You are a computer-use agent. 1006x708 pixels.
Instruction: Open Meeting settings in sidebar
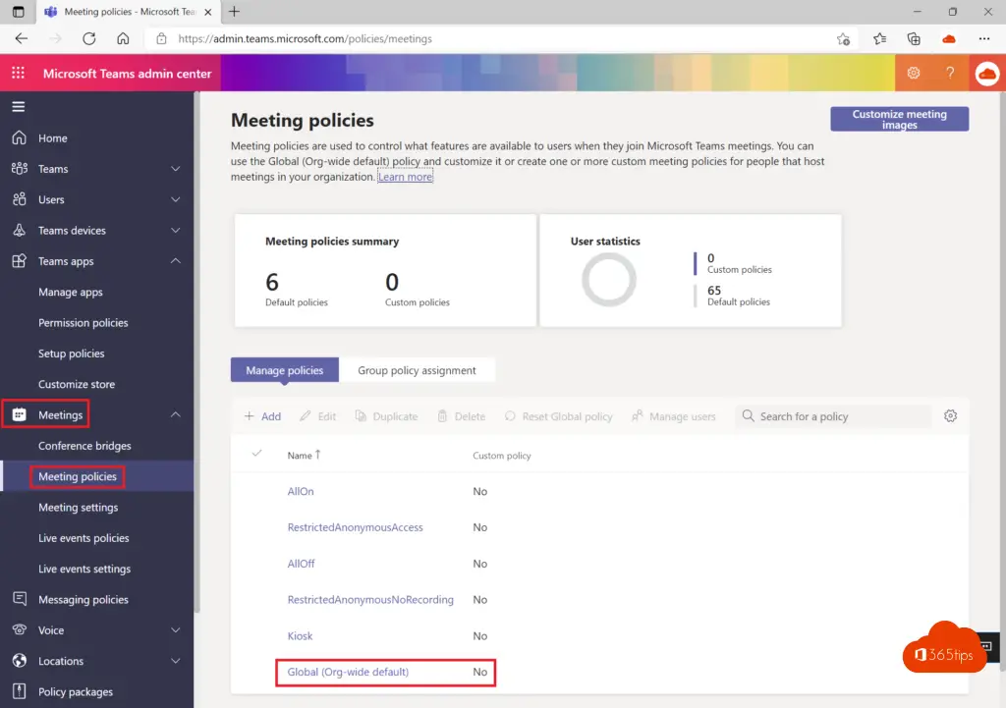point(79,508)
